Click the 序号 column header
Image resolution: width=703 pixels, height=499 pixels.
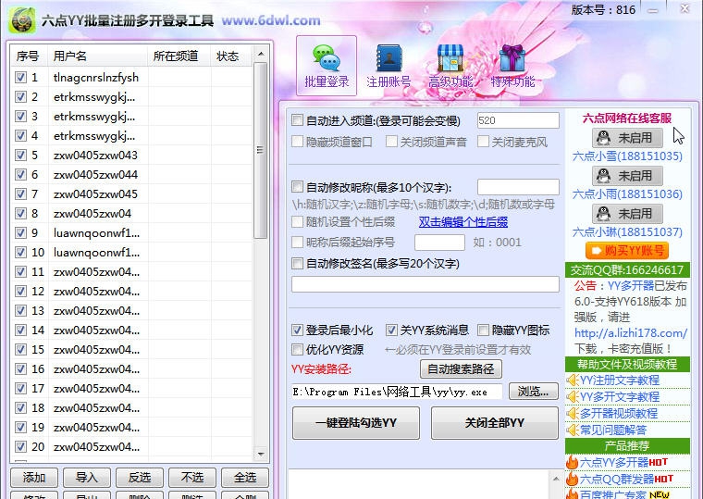click(x=30, y=56)
